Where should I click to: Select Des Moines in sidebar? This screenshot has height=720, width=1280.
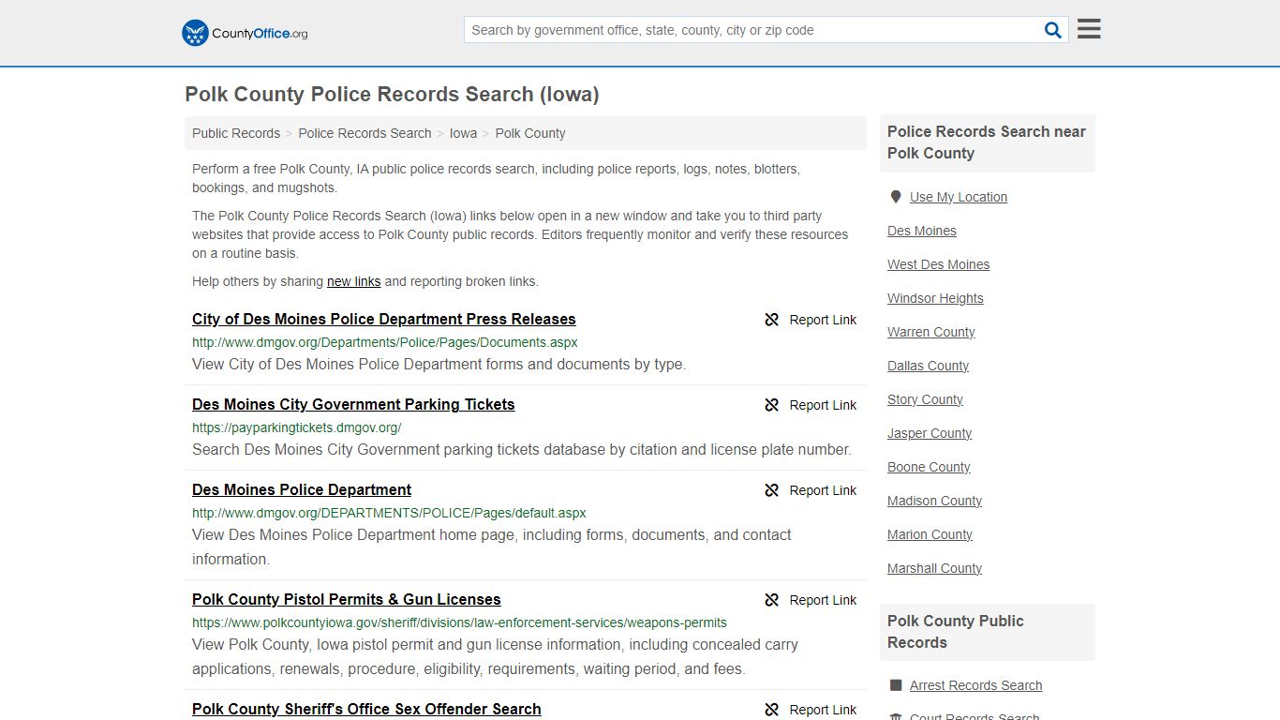pos(922,231)
